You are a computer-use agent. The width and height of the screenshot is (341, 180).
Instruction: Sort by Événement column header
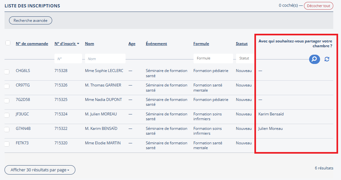[x=156, y=44]
